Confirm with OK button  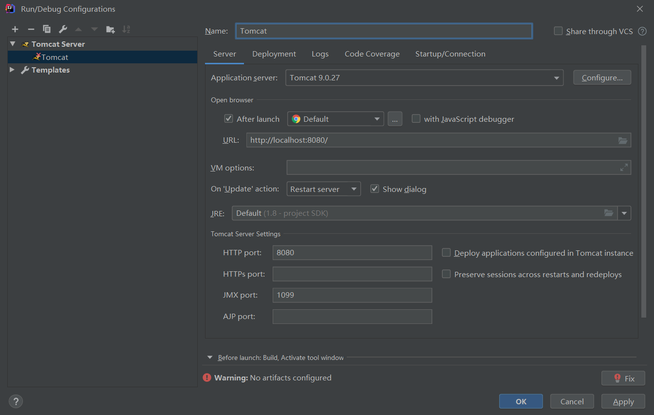(521, 401)
